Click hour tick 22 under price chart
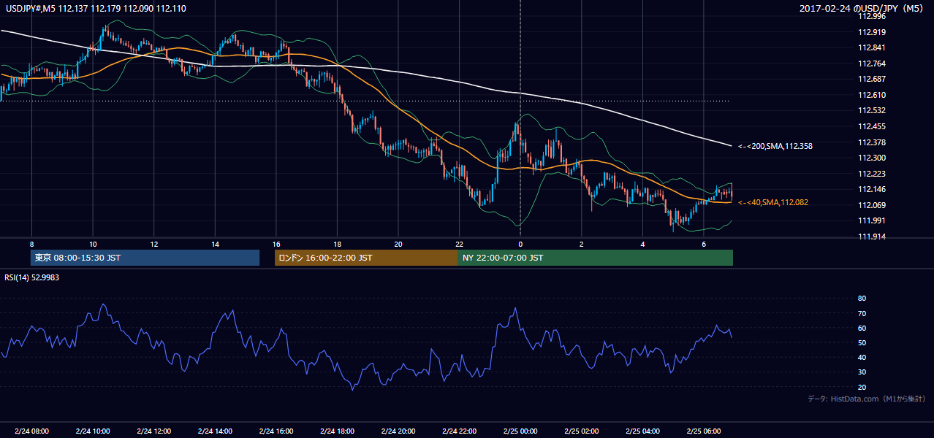Screen dimensions: 934x438 459,244
